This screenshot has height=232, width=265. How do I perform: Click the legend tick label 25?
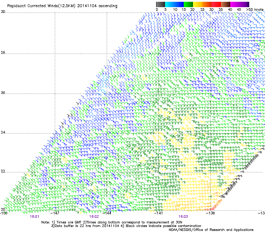click(202, 10)
